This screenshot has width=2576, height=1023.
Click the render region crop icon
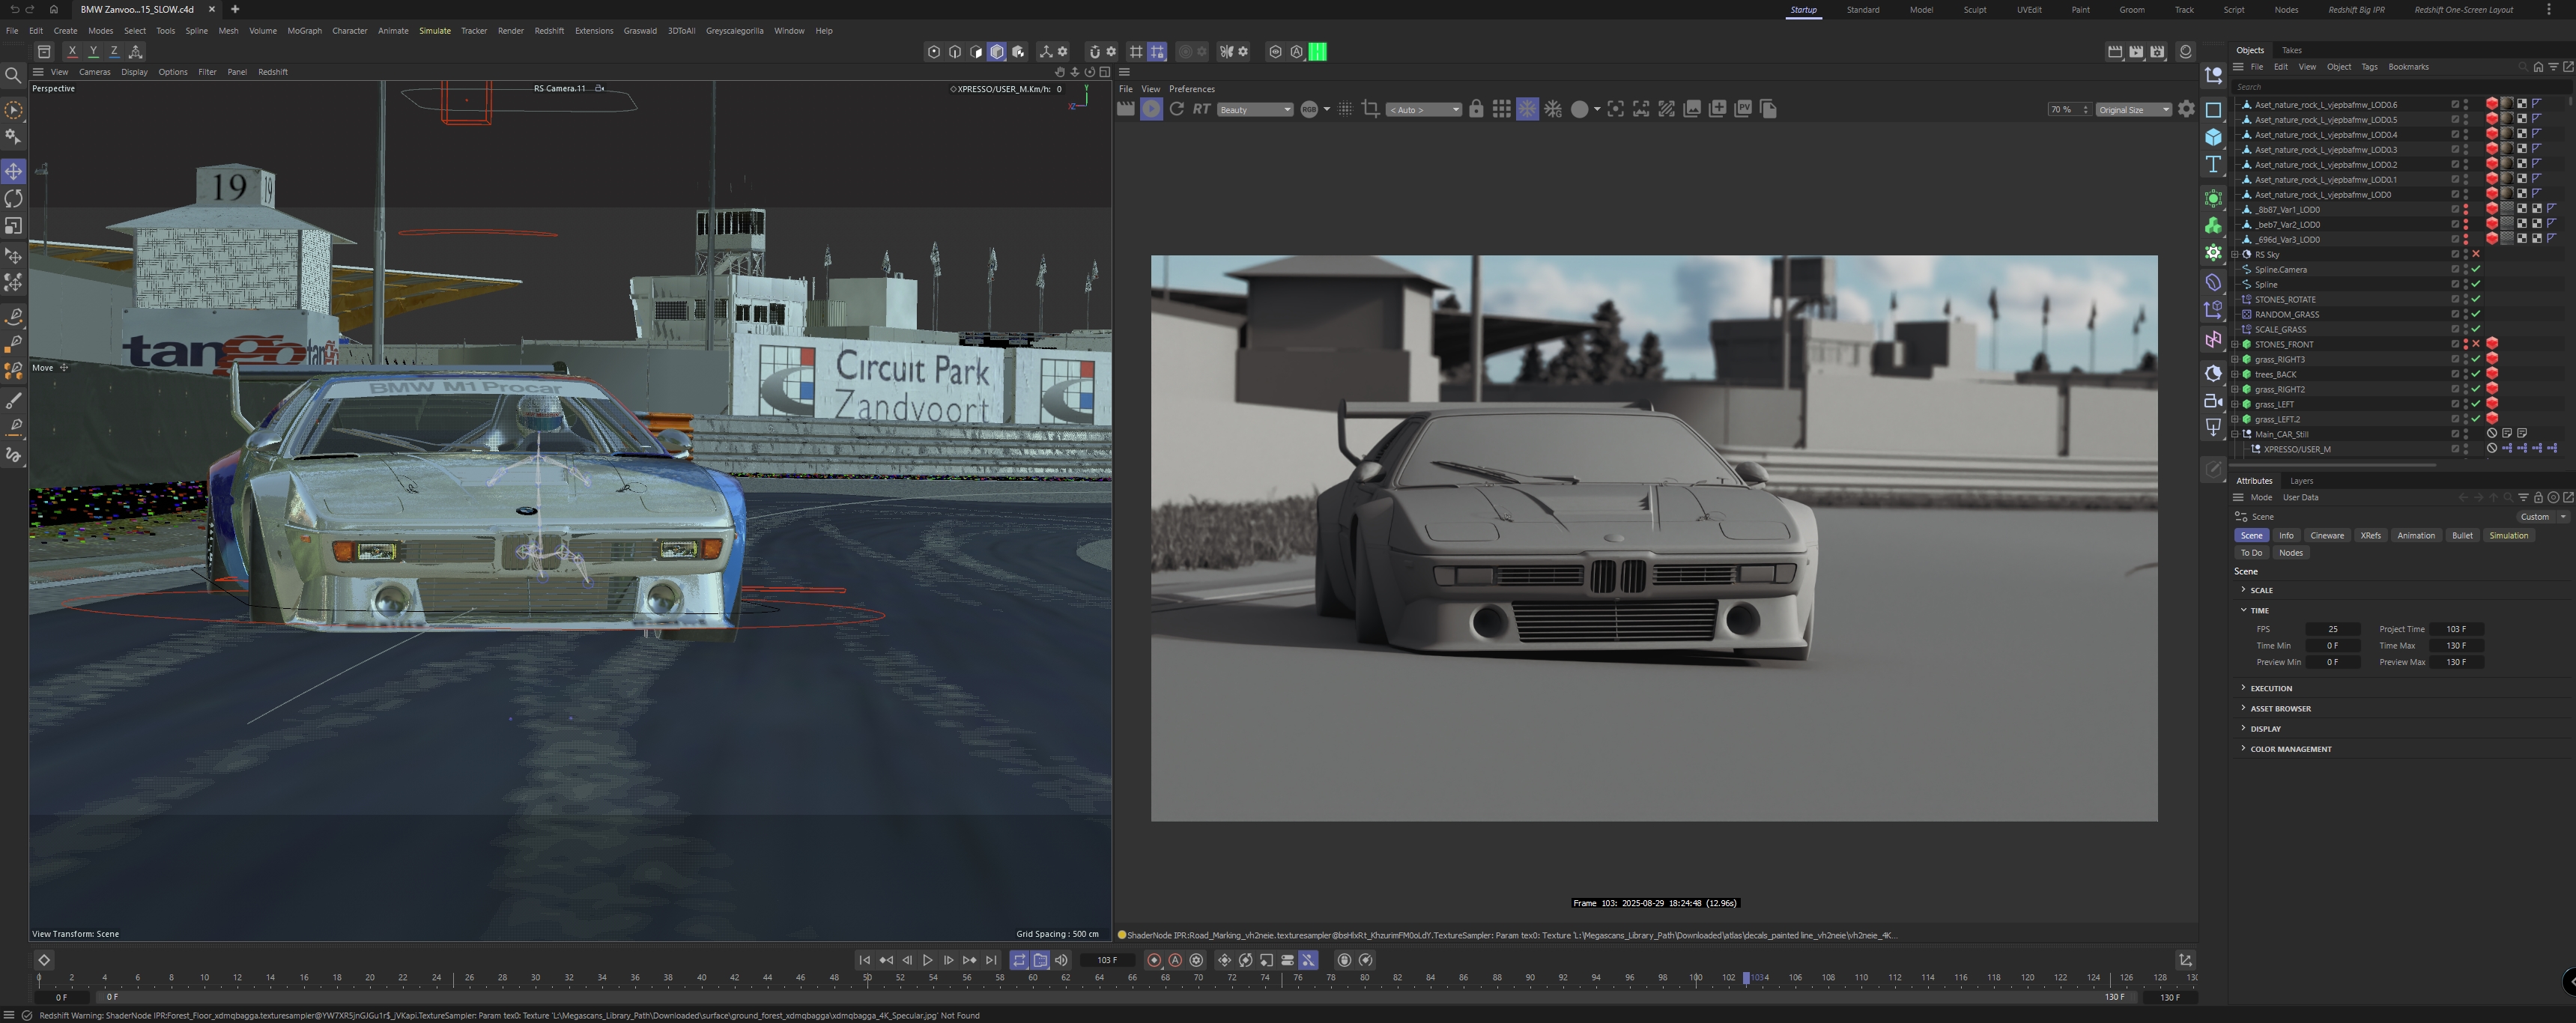click(1371, 110)
